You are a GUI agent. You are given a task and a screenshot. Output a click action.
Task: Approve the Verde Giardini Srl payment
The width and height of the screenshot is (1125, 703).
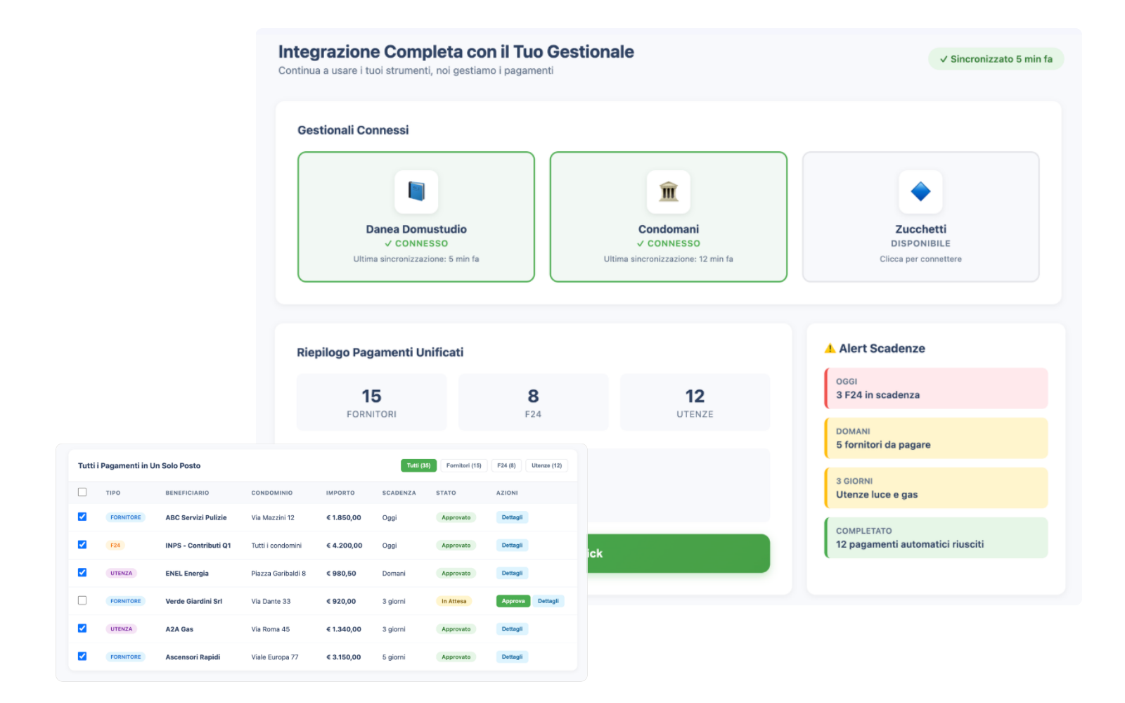(513, 601)
